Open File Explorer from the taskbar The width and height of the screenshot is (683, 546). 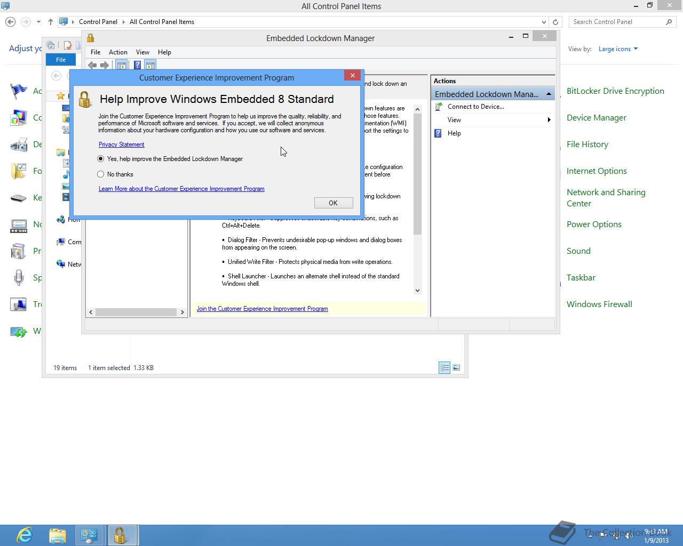[58, 535]
